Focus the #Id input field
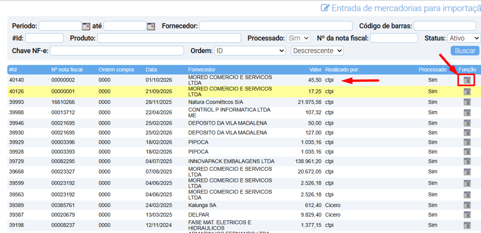The width and height of the screenshot is (481, 233). point(44,38)
